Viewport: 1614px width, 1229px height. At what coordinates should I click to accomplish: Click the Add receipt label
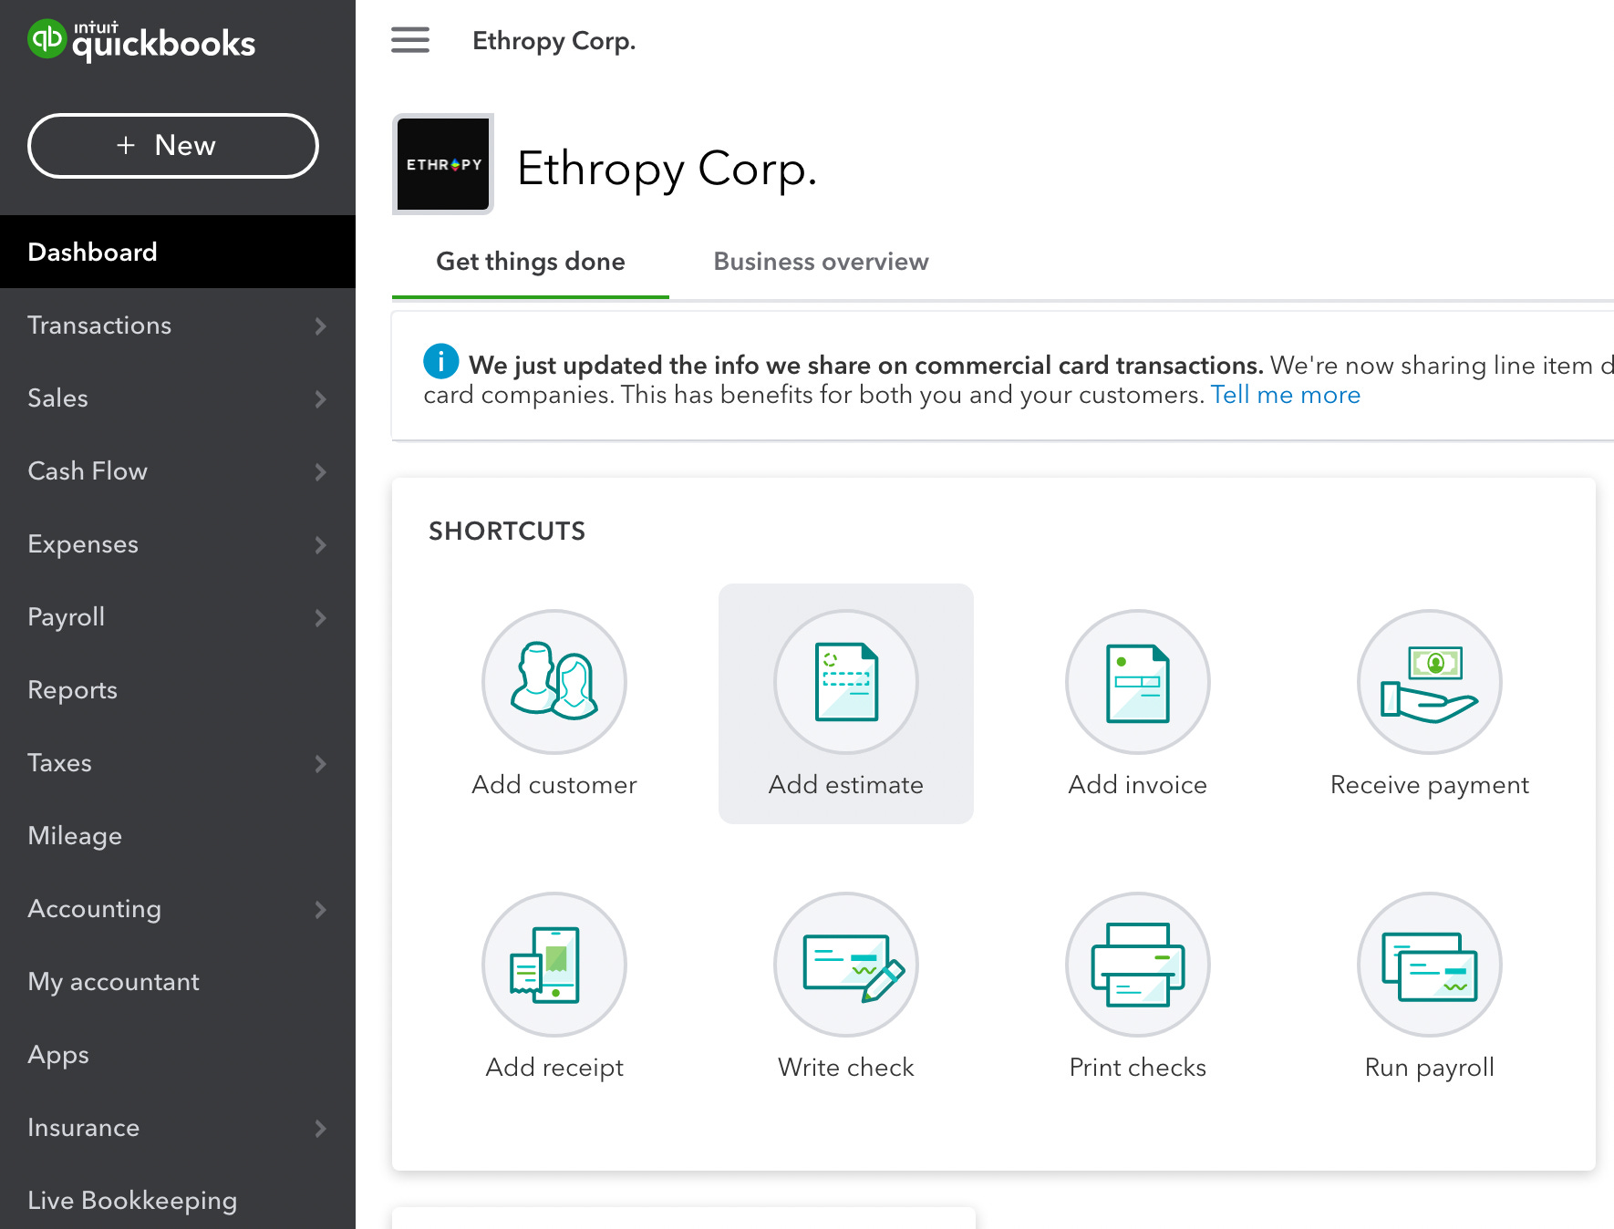[x=554, y=1068]
